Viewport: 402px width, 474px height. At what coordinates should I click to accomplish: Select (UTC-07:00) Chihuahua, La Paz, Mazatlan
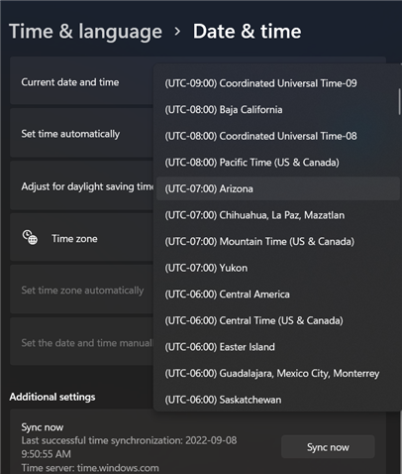(x=278, y=215)
